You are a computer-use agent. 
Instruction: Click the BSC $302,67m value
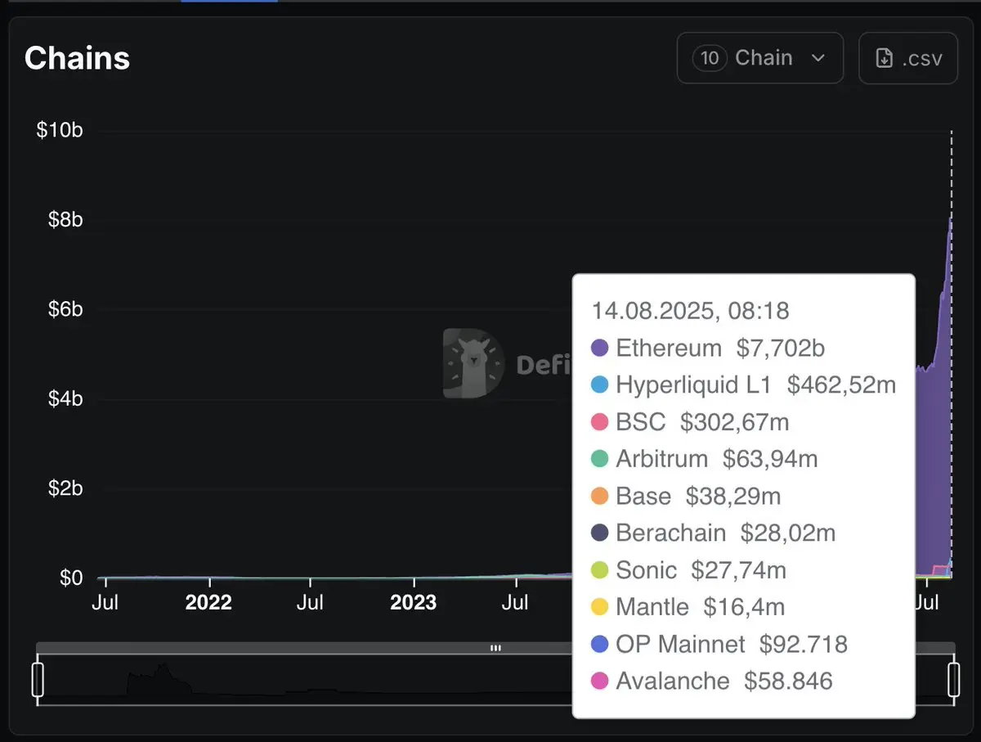click(735, 422)
